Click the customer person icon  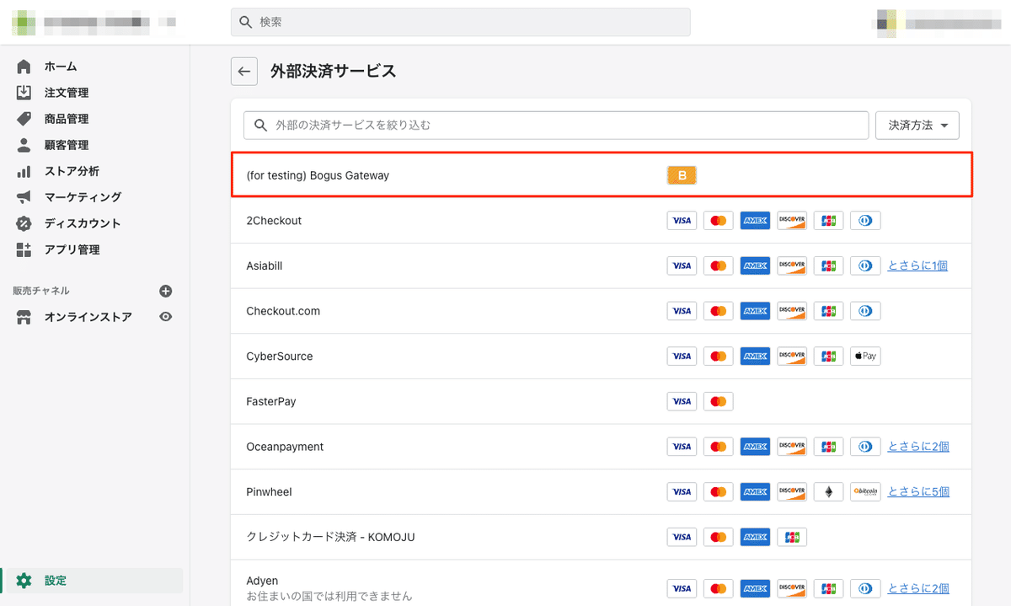[24, 145]
